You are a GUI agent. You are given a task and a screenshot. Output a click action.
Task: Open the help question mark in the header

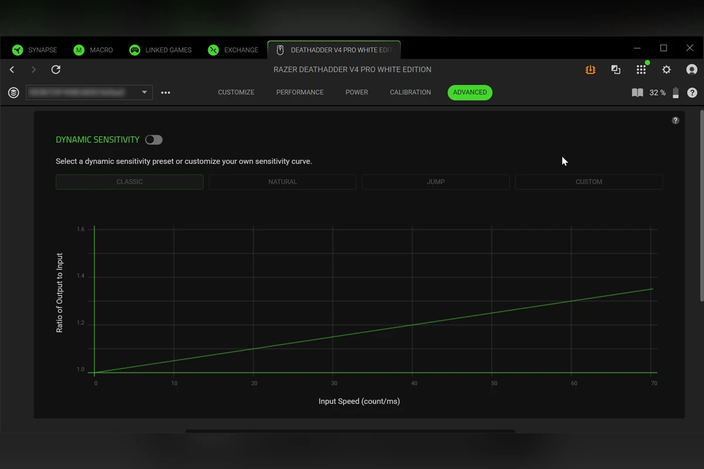(692, 93)
